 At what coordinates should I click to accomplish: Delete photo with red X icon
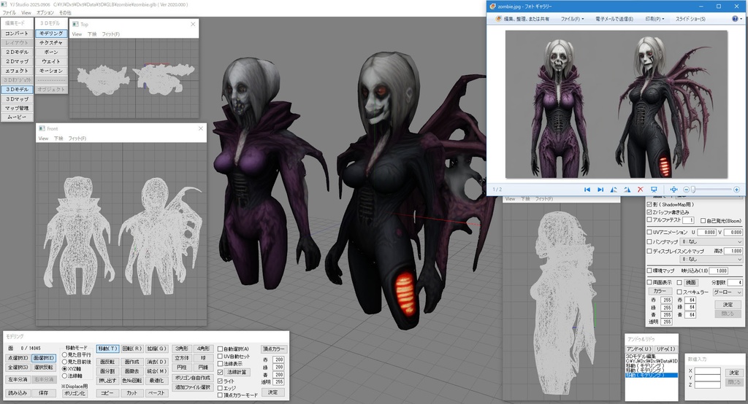640,190
